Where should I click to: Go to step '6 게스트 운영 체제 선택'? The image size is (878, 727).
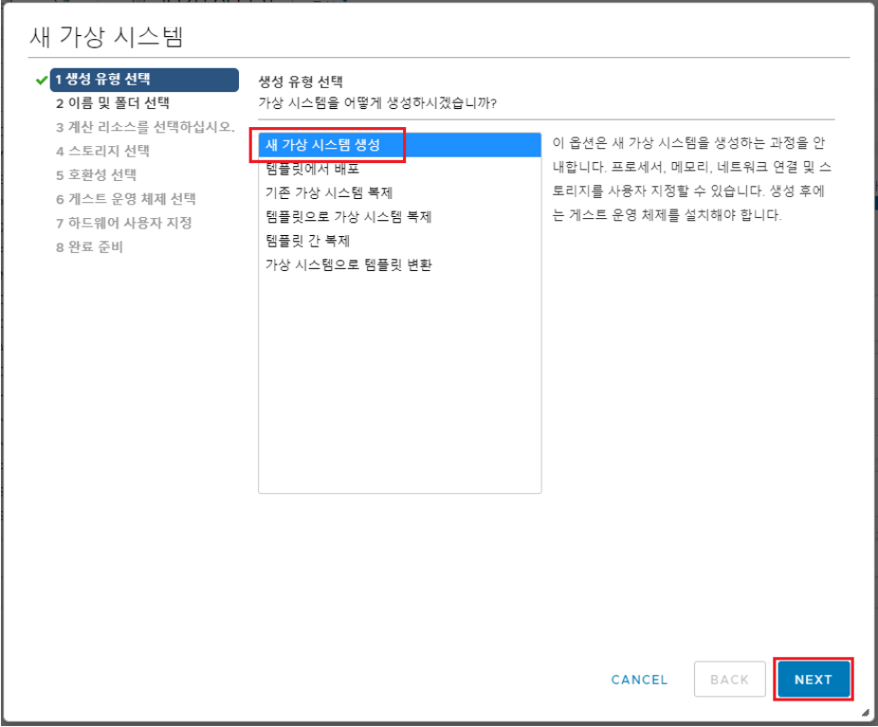point(125,199)
